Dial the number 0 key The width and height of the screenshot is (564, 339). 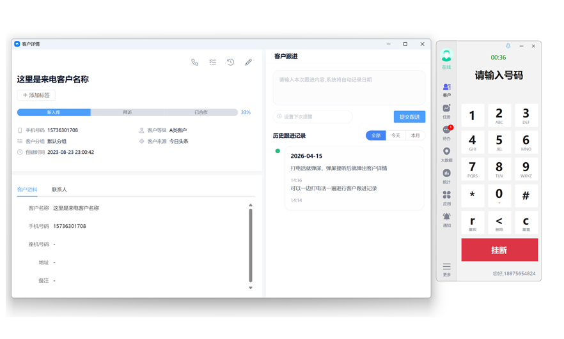point(499,196)
